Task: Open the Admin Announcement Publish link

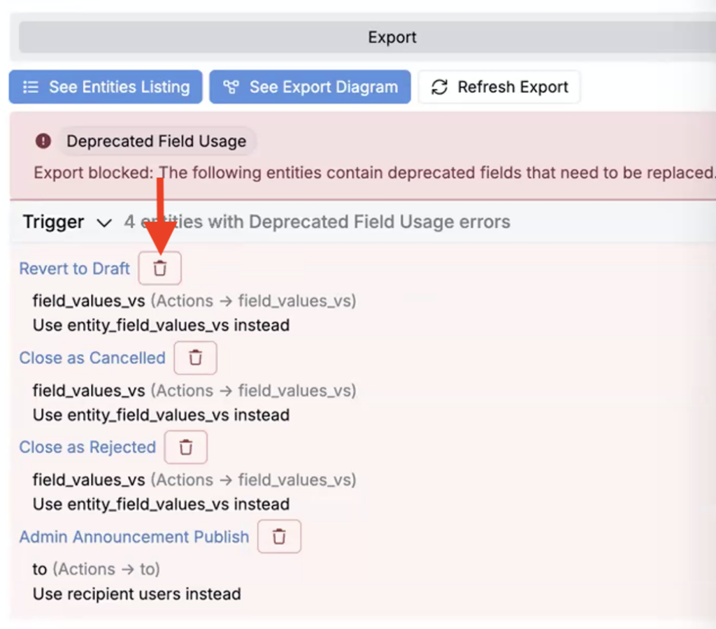Action: (134, 537)
